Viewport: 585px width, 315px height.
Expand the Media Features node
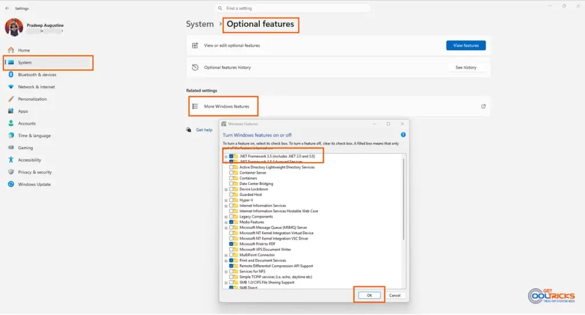(226, 222)
